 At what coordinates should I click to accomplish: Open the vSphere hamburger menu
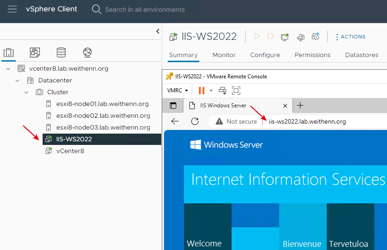pos(12,9)
